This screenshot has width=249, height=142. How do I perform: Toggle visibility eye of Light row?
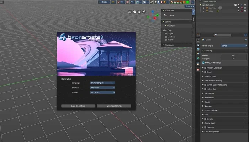coord(242,11)
